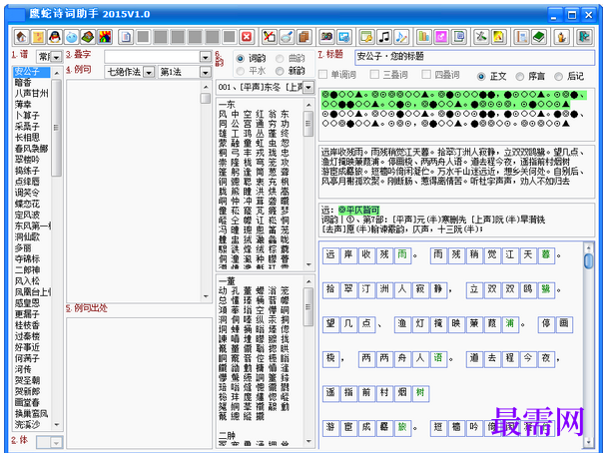Select the 后记 radio button
Image resolution: width=603 pixels, height=453 pixels.
pos(558,77)
